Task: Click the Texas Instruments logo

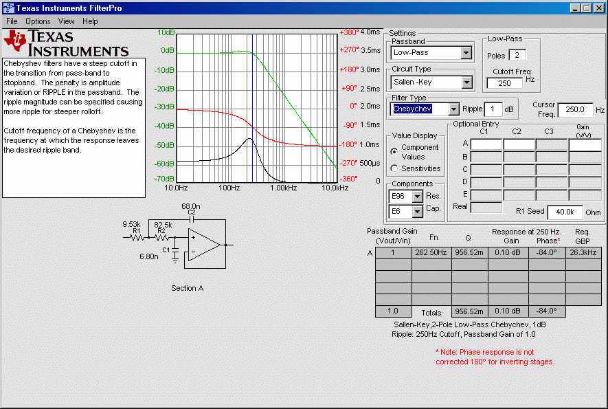Action: (x=66, y=43)
